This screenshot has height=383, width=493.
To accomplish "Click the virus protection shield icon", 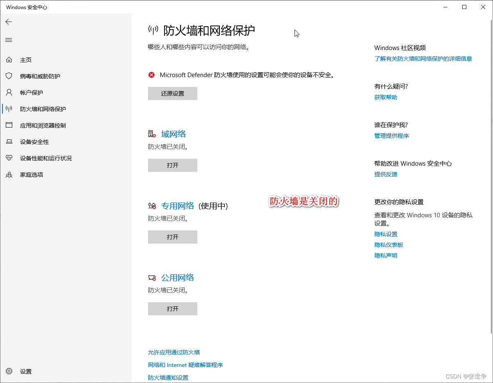I will coord(9,76).
